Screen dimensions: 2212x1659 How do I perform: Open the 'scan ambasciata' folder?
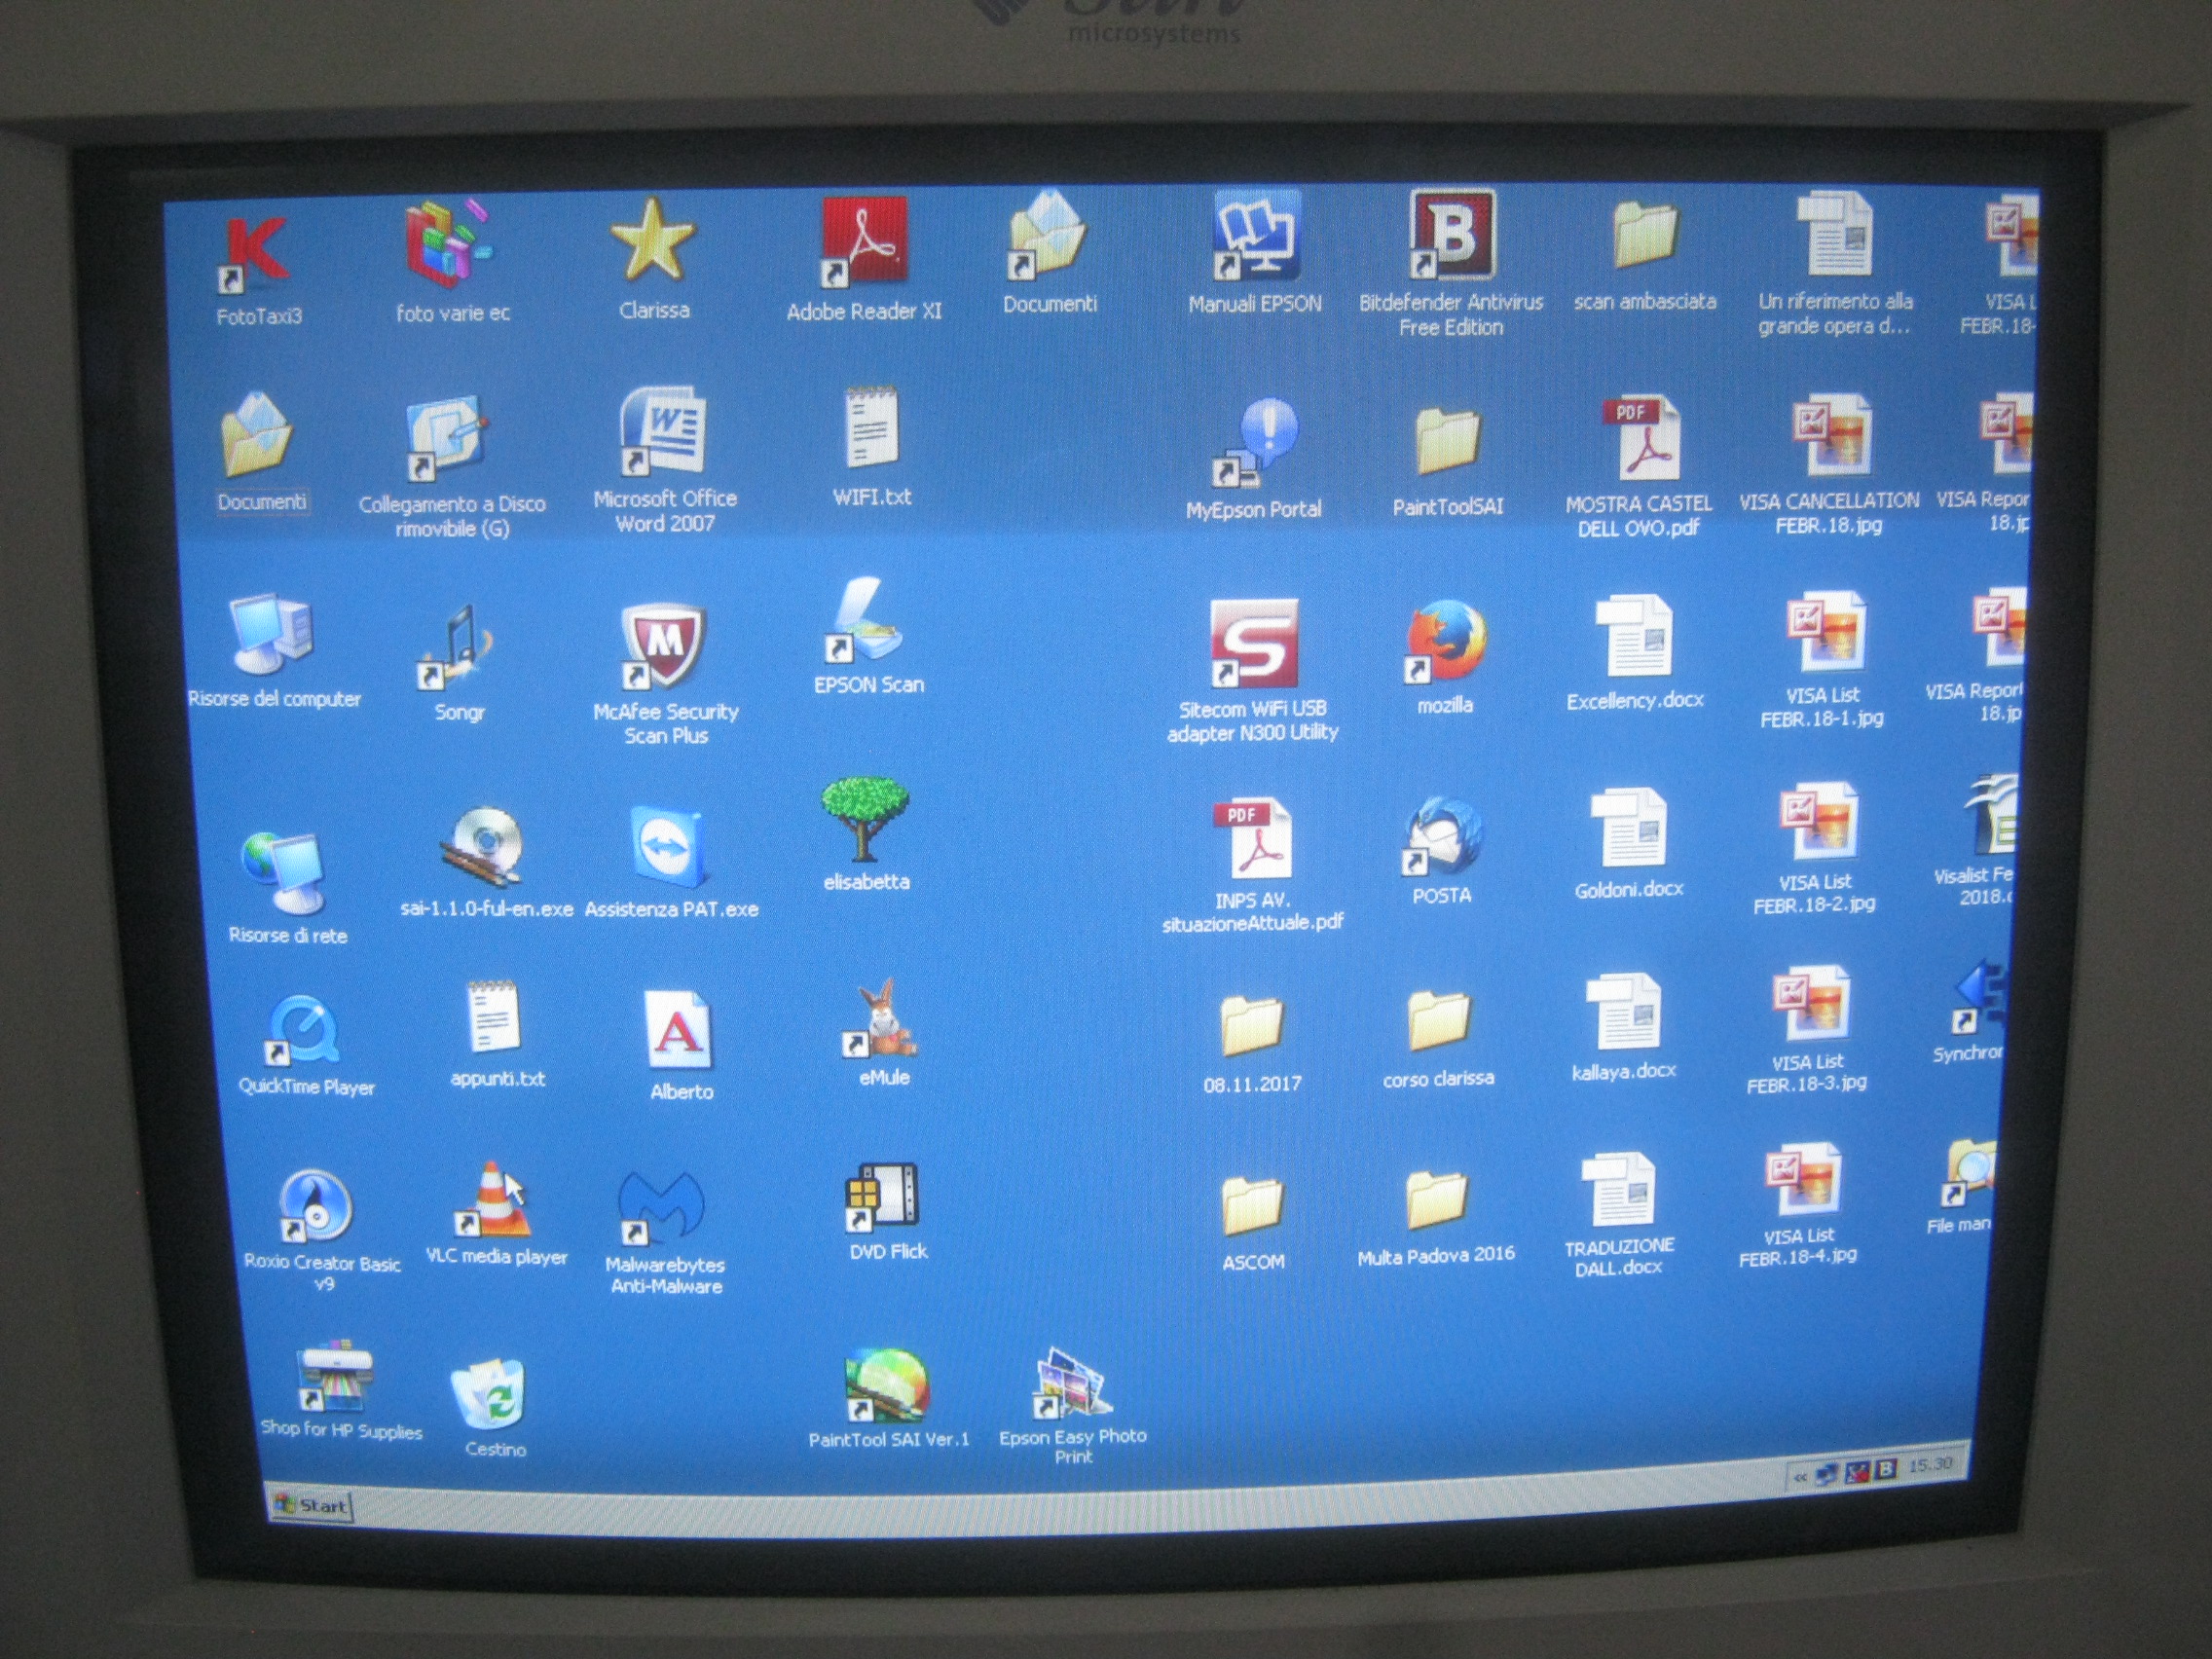[1644, 235]
